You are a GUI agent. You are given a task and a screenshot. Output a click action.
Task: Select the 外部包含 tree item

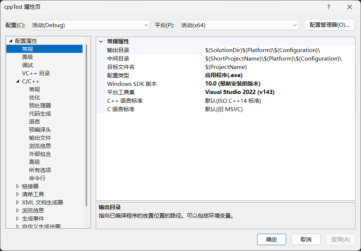click(x=40, y=154)
